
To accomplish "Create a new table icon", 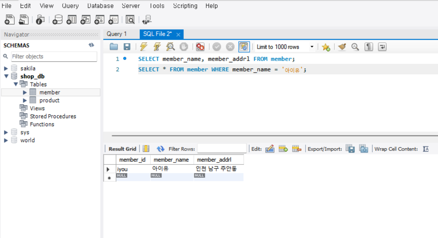I will point(71,20).
